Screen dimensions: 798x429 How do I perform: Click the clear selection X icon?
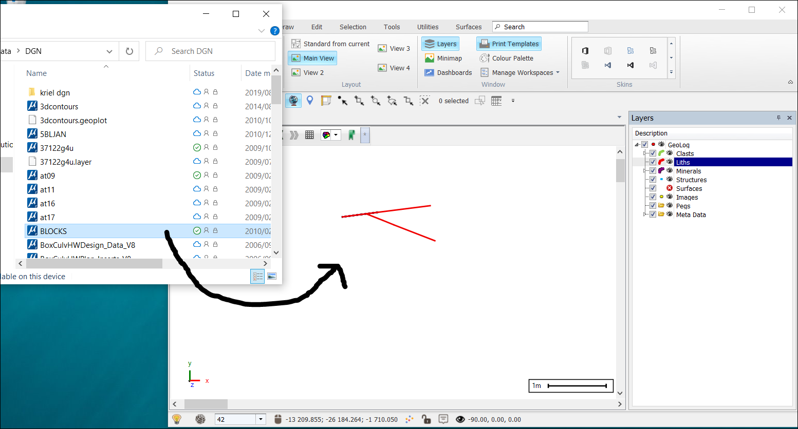coord(425,101)
